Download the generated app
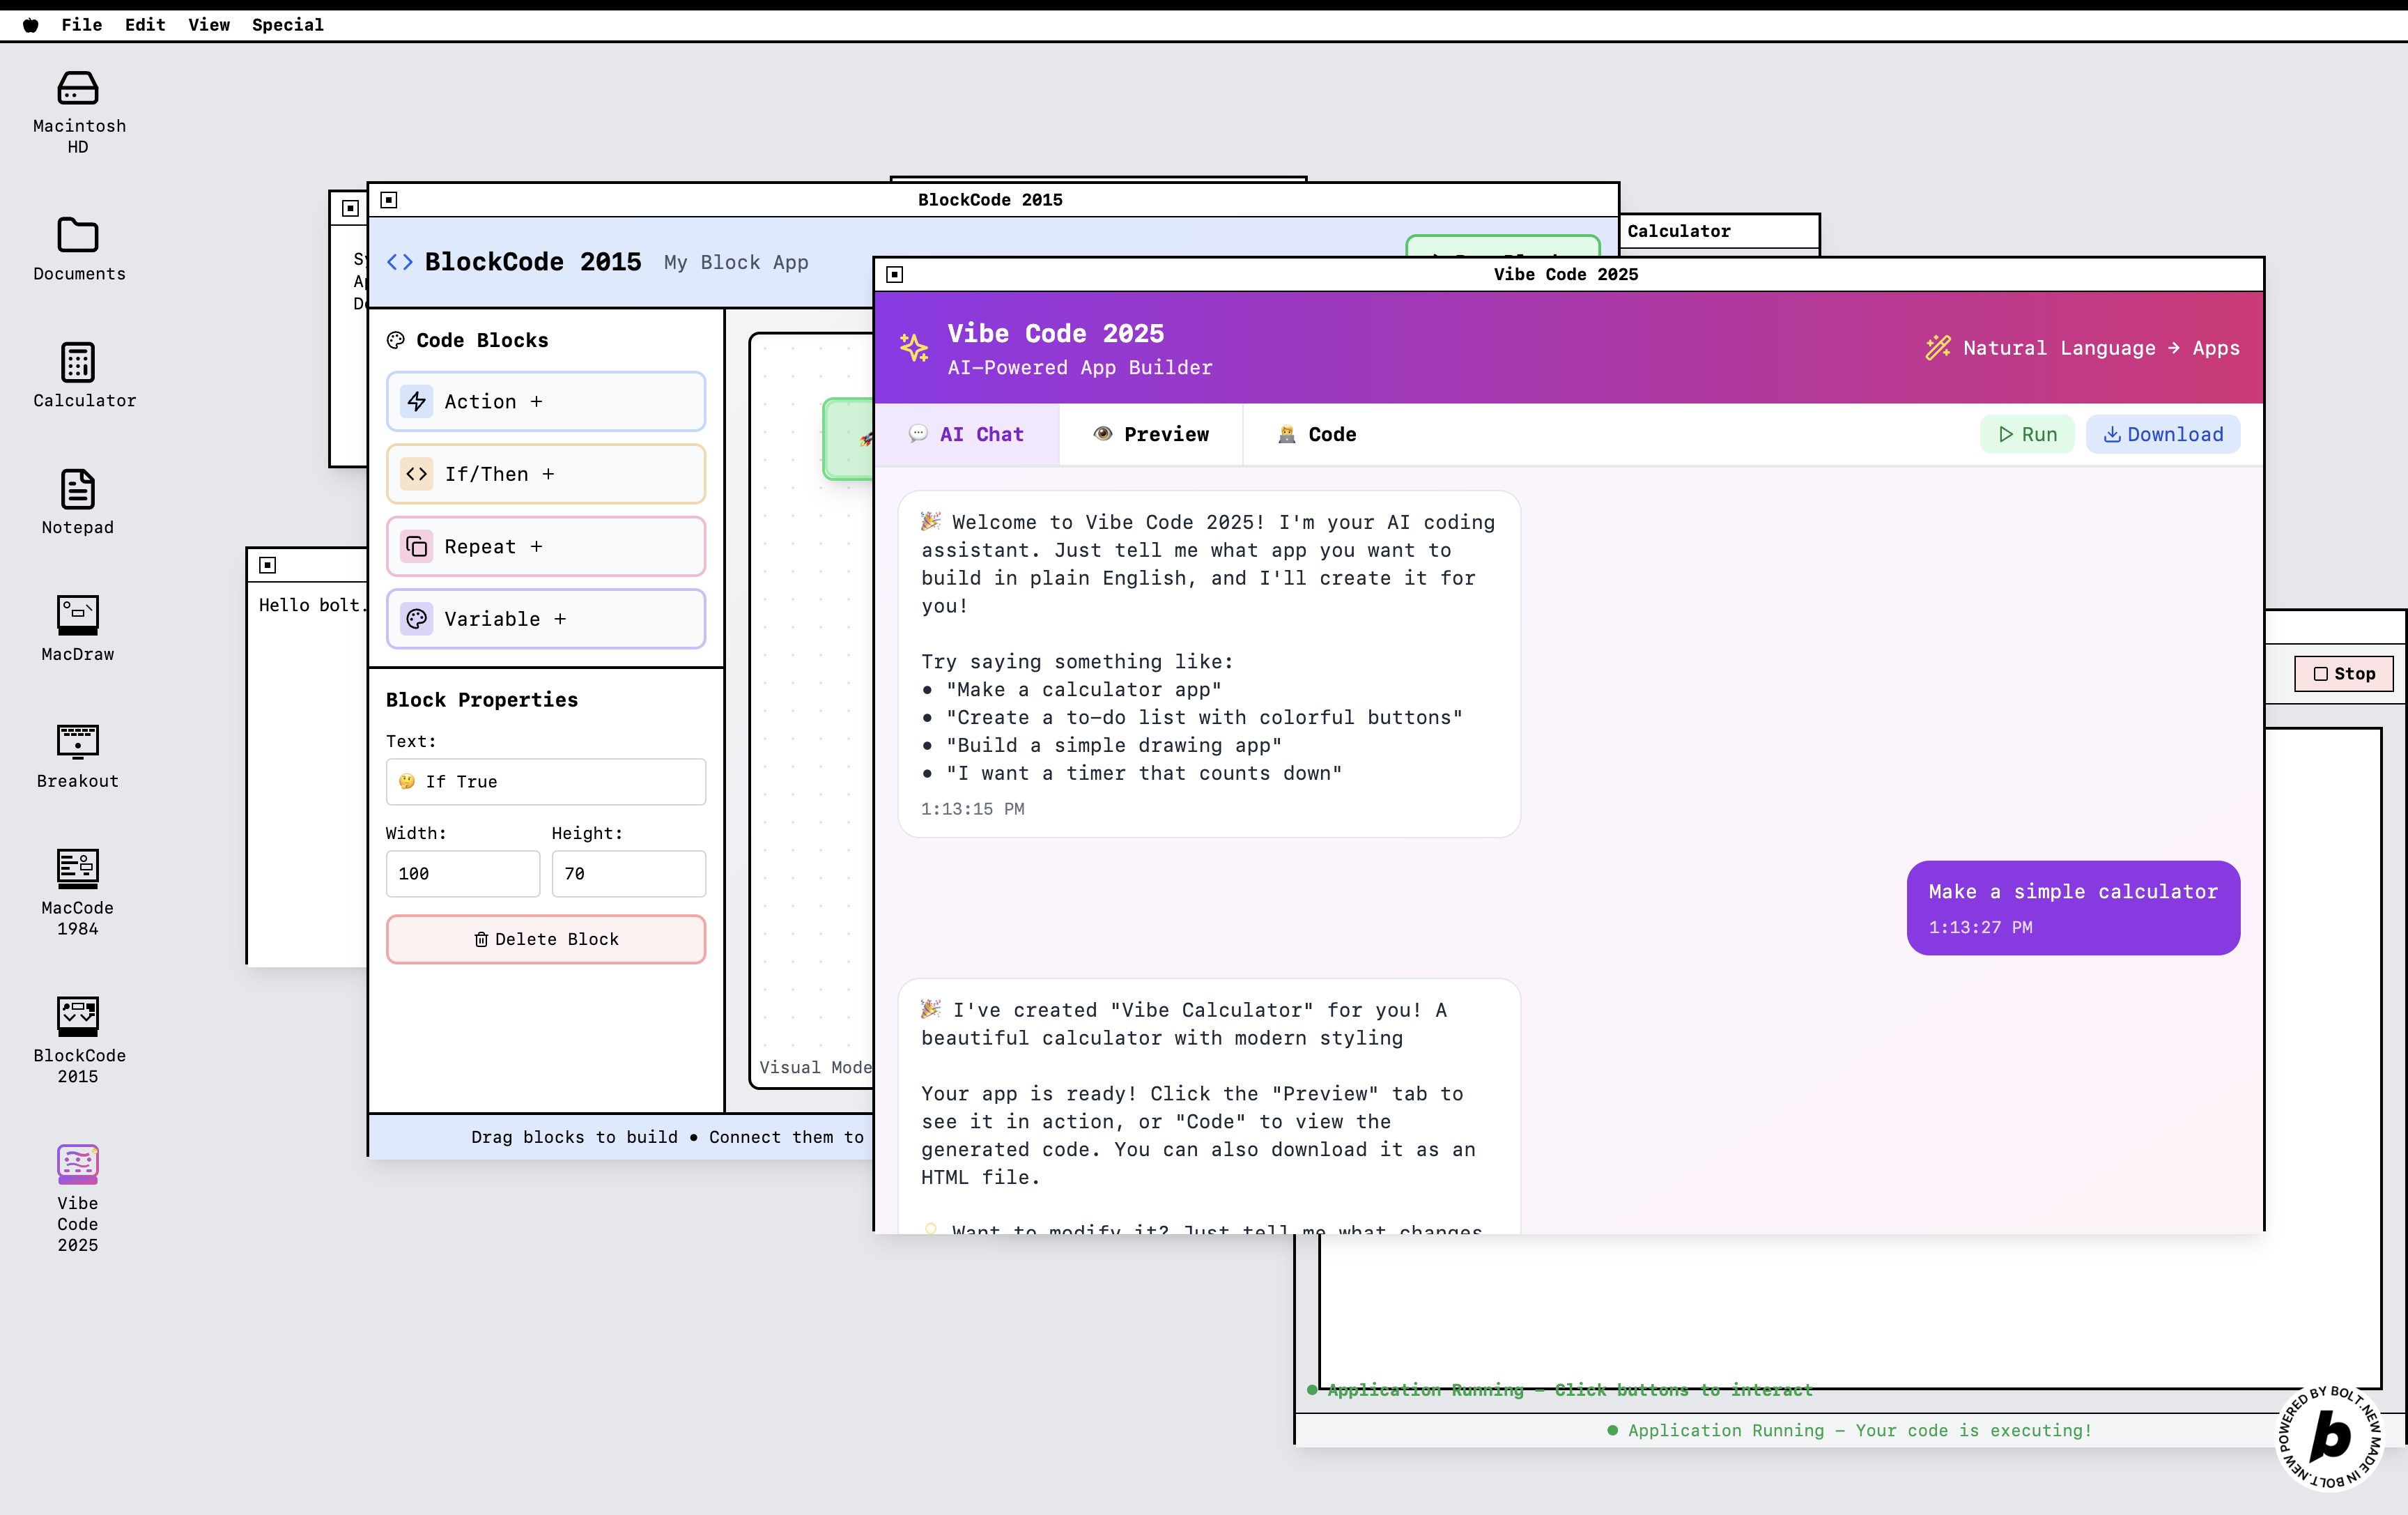Screen dimensions: 2408x1515 [2162, 434]
